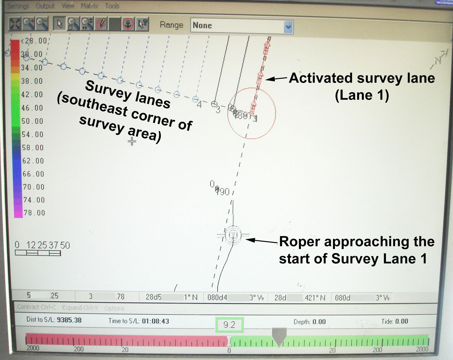Screen dimensions: 453x360
Task: Click the status field starting 28d5
Action: point(171,297)
